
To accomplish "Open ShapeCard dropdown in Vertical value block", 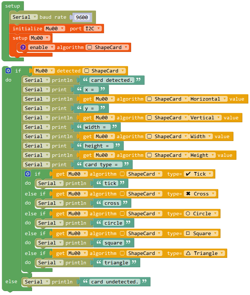I will coord(167,118).
